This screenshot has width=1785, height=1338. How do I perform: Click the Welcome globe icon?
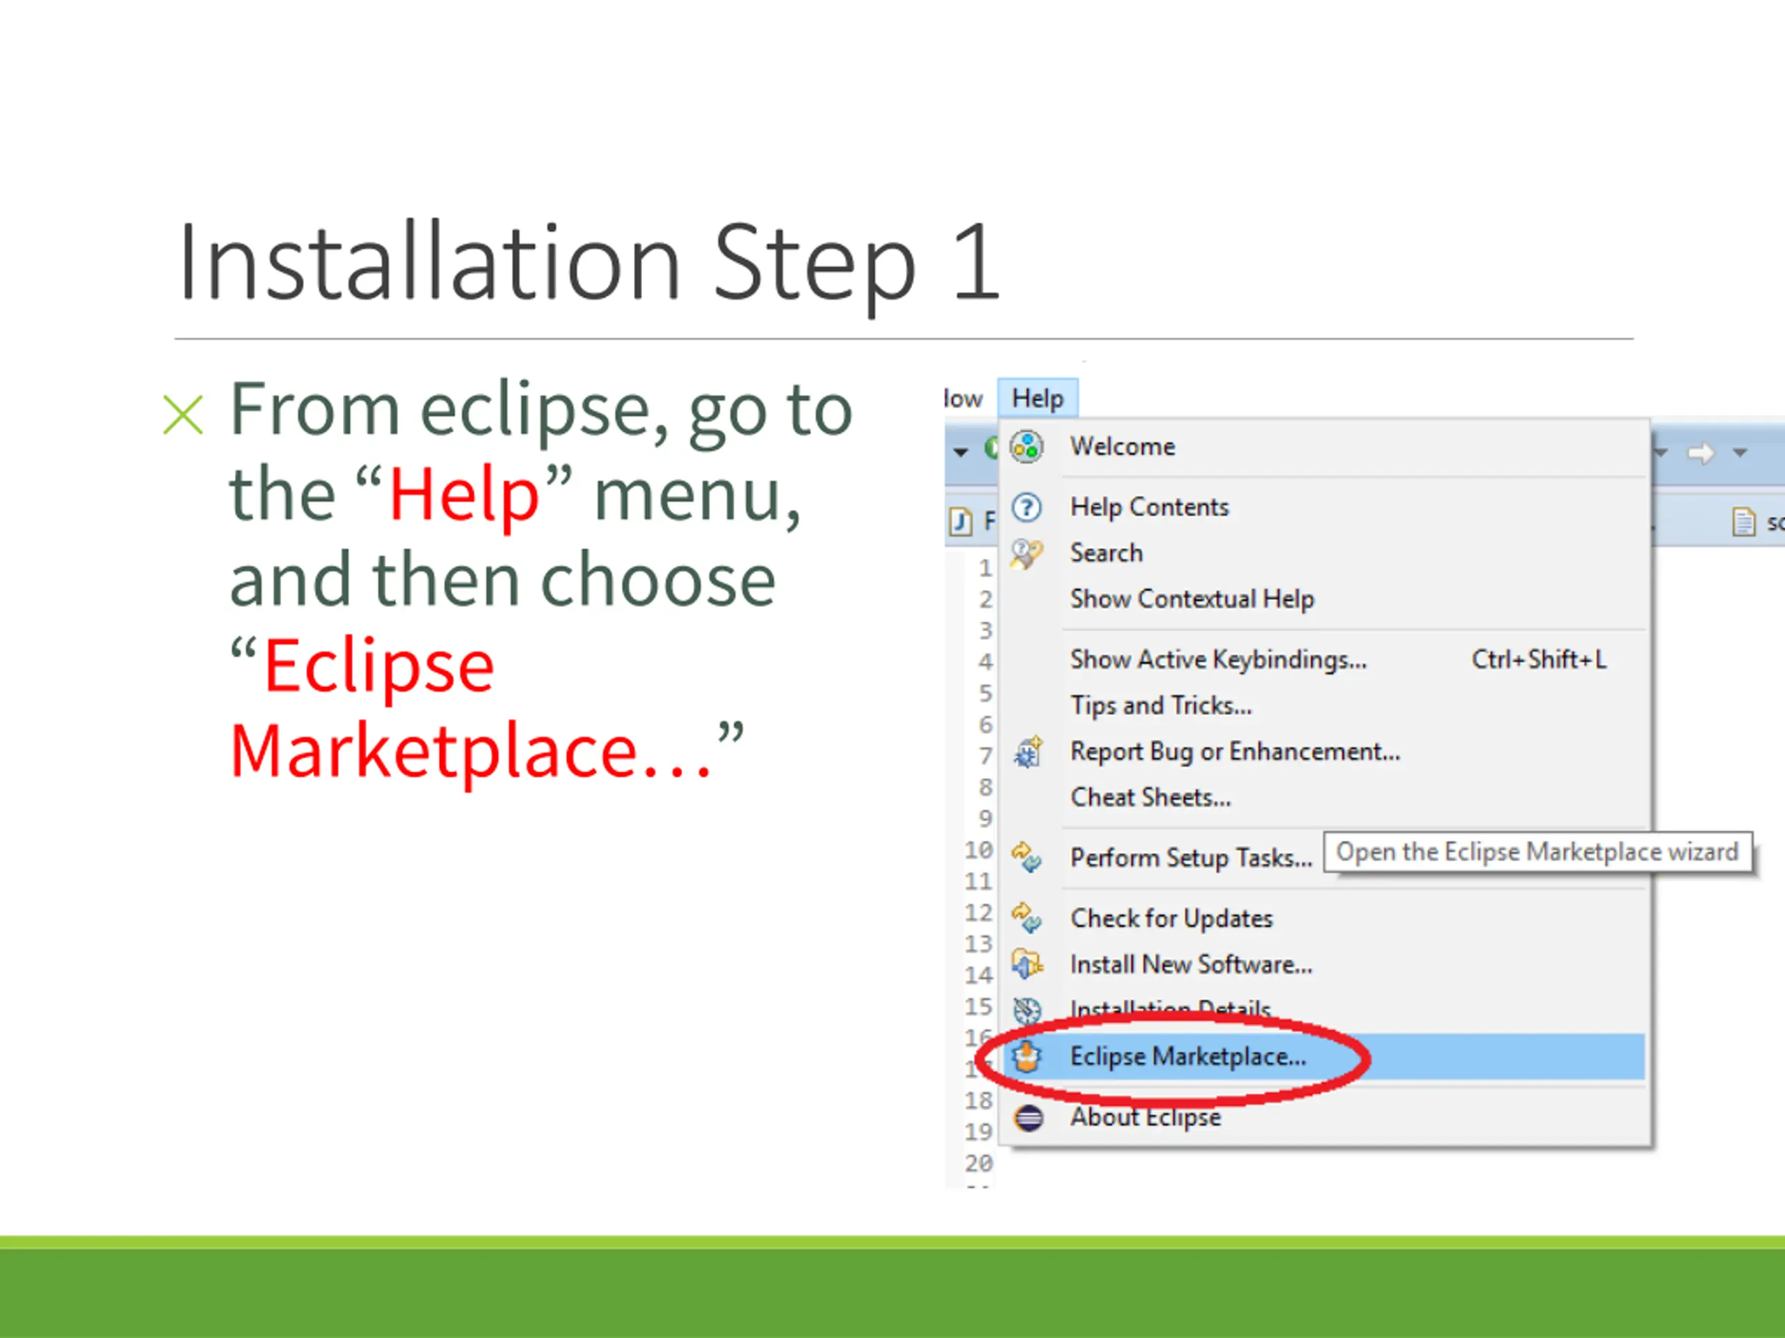point(1027,447)
